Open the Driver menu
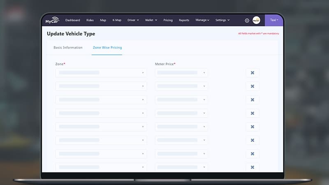The height and width of the screenshot is (185, 329). [x=133, y=20]
